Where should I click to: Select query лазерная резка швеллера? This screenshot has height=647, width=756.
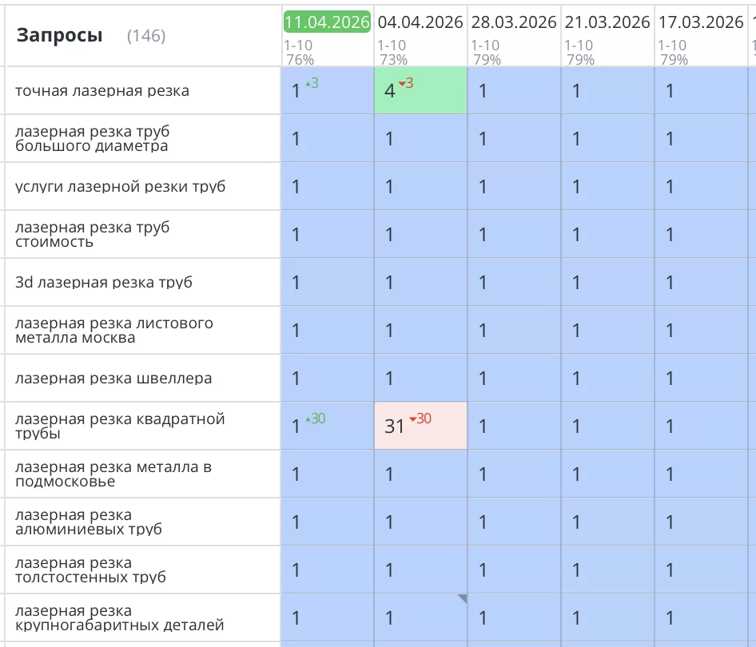[113, 379]
